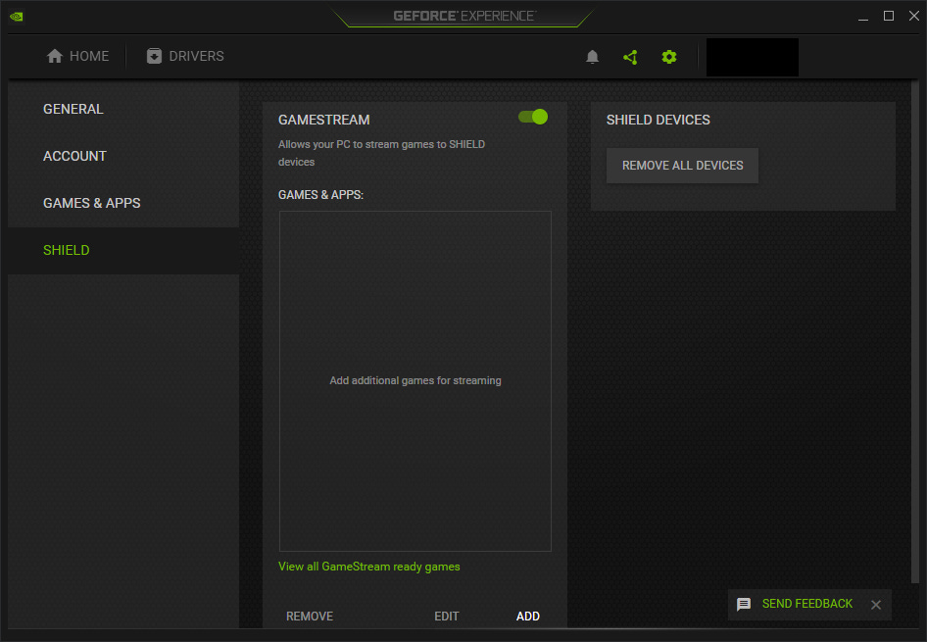This screenshot has height=642, width=927.
Task: Open the Share overlay icon
Action: [630, 57]
